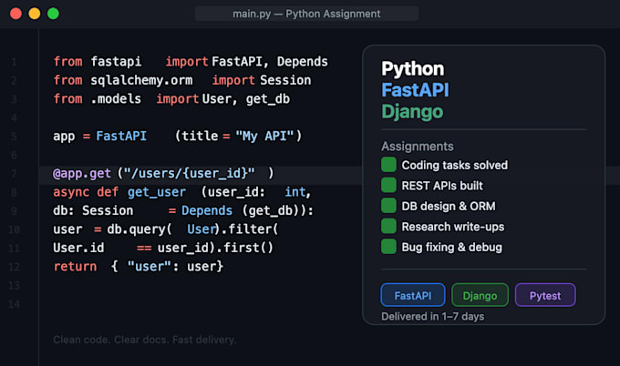Screen dimensions: 620x366
Task: Click the '.models import User, get_db' line
Action: click(171, 98)
